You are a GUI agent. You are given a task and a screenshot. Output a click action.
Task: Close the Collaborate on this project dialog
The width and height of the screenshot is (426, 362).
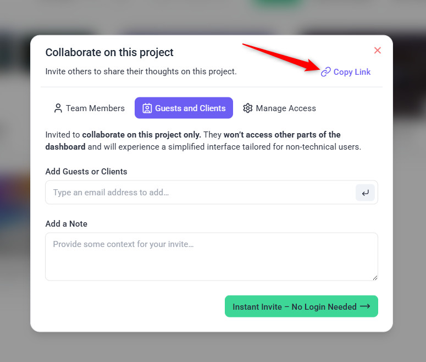[378, 51]
